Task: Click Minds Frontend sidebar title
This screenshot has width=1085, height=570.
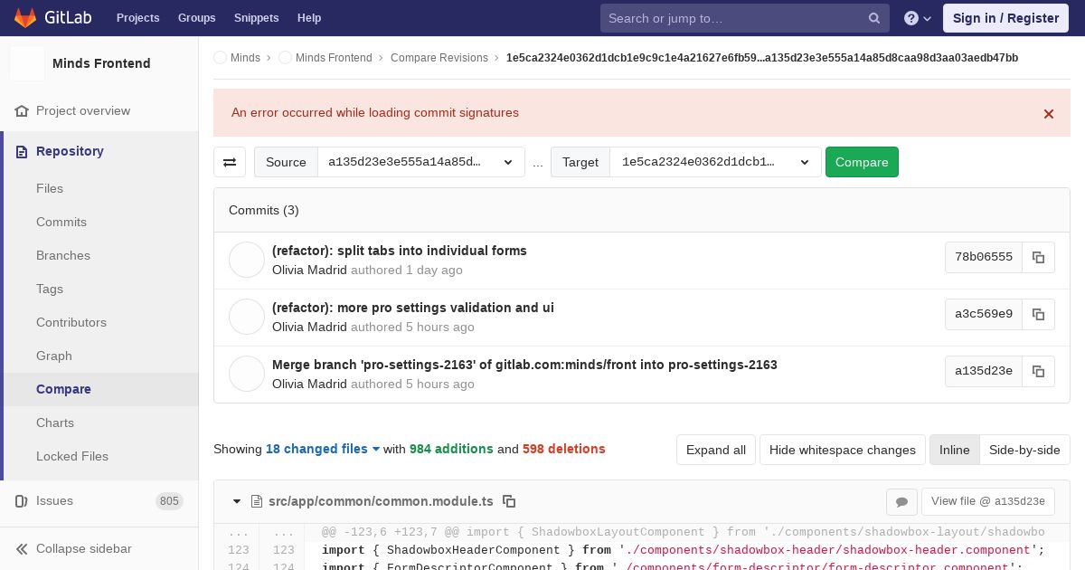Action: point(101,63)
